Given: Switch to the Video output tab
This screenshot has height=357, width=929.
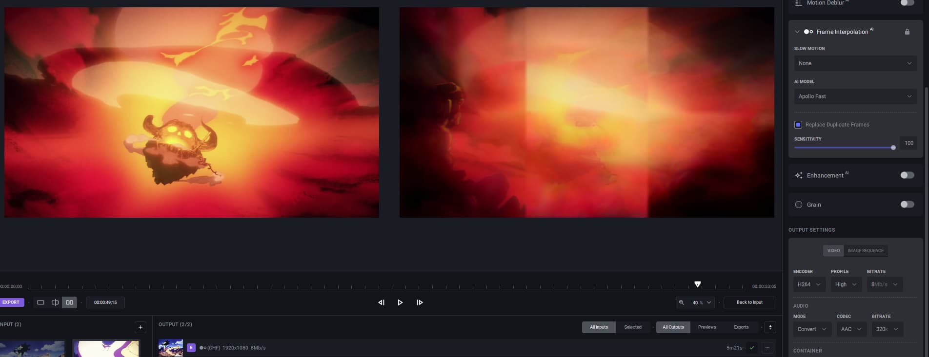Looking at the screenshot, I should [x=833, y=251].
